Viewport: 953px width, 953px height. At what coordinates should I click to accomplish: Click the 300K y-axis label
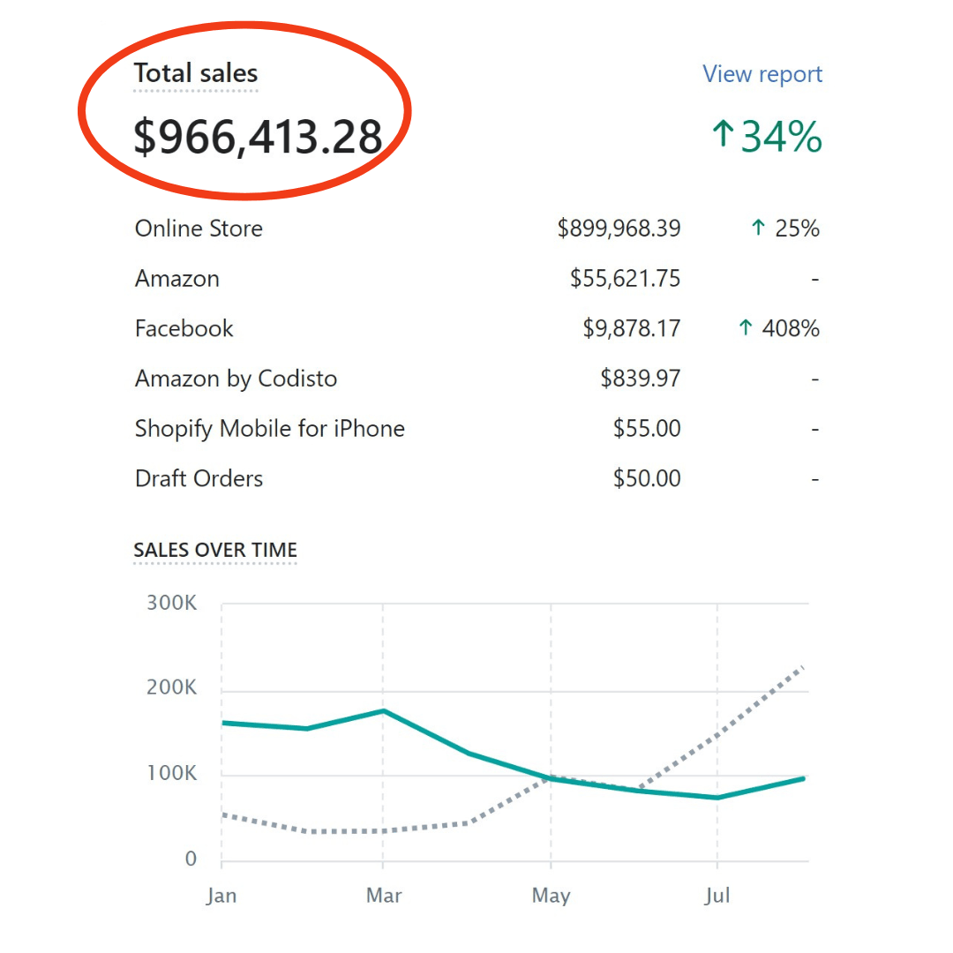click(x=171, y=604)
